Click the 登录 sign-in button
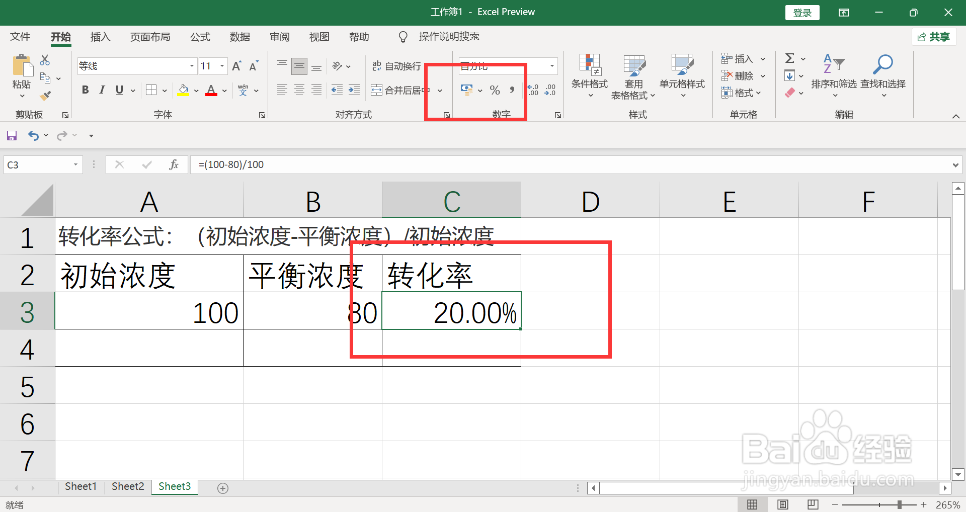The width and height of the screenshot is (966, 512). coord(802,13)
